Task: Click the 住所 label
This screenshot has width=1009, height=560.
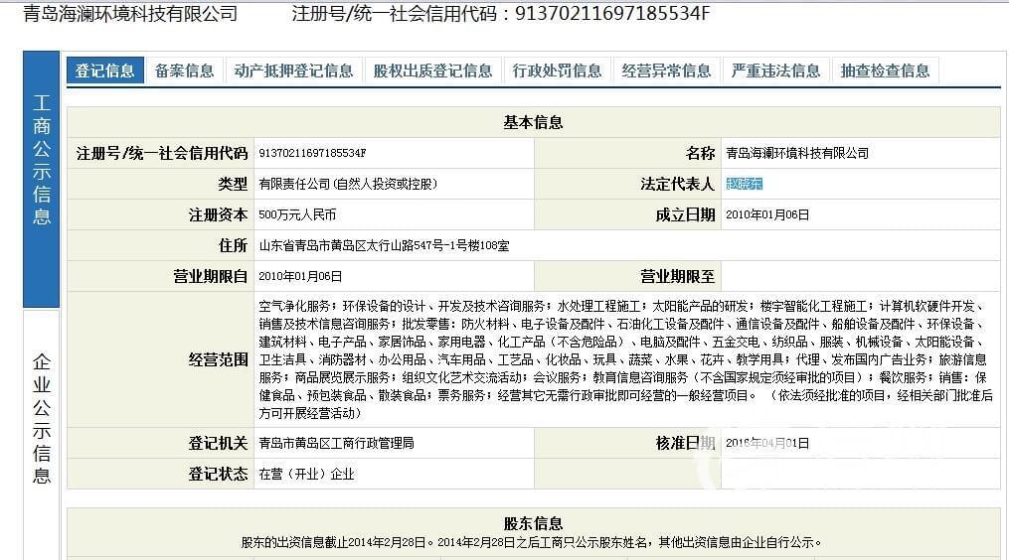Action: pos(233,245)
